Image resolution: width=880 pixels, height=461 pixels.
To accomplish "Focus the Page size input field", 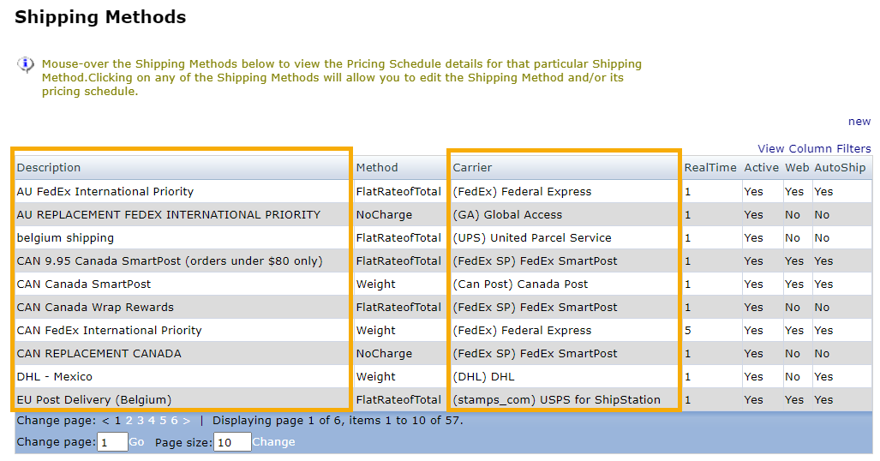I will pyautogui.click(x=231, y=442).
